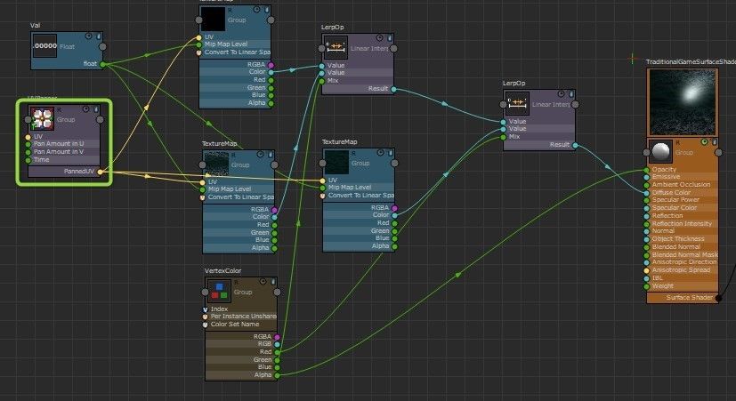
Task: Click the right gray connector on Val node
Action: pos(103,46)
